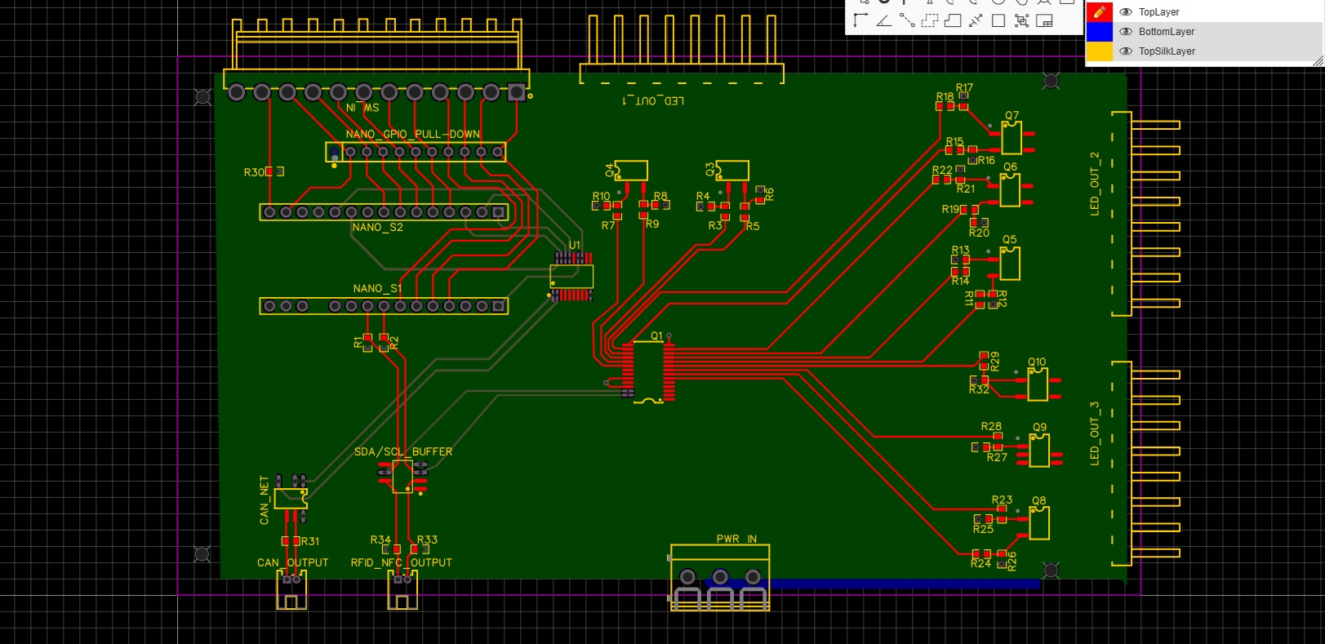The height and width of the screenshot is (644, 1325).
Task: Select the canvas origin tool icon
Action: click(x=860, y=20)
